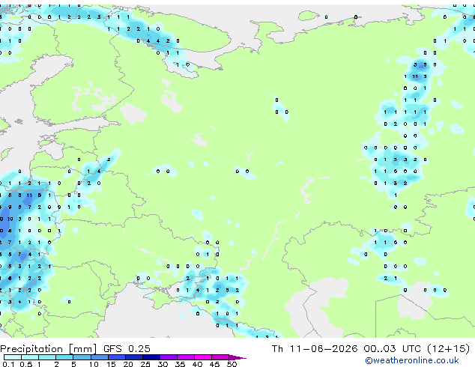Image resolution: width=475 pixels, height=367 pixels.
Task: Select the 45 mm magenta legend swatch
Action: point(220,357)
